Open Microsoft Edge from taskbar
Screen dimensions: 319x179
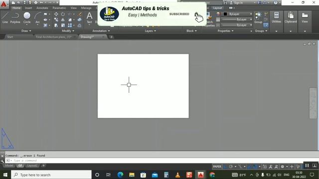120,175
